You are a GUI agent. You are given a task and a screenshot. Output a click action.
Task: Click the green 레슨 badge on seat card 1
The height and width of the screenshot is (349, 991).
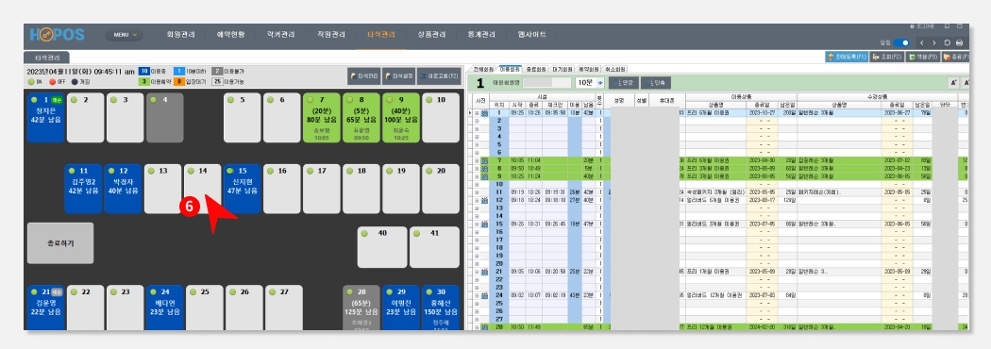point(57,100)
